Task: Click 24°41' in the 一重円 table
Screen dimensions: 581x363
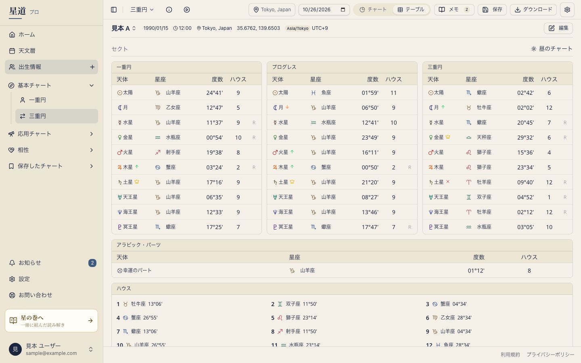Action: click(215, 93)
